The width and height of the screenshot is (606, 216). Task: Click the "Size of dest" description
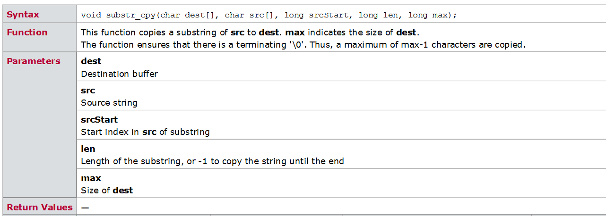pyautogui.click(x=107, y=191)
